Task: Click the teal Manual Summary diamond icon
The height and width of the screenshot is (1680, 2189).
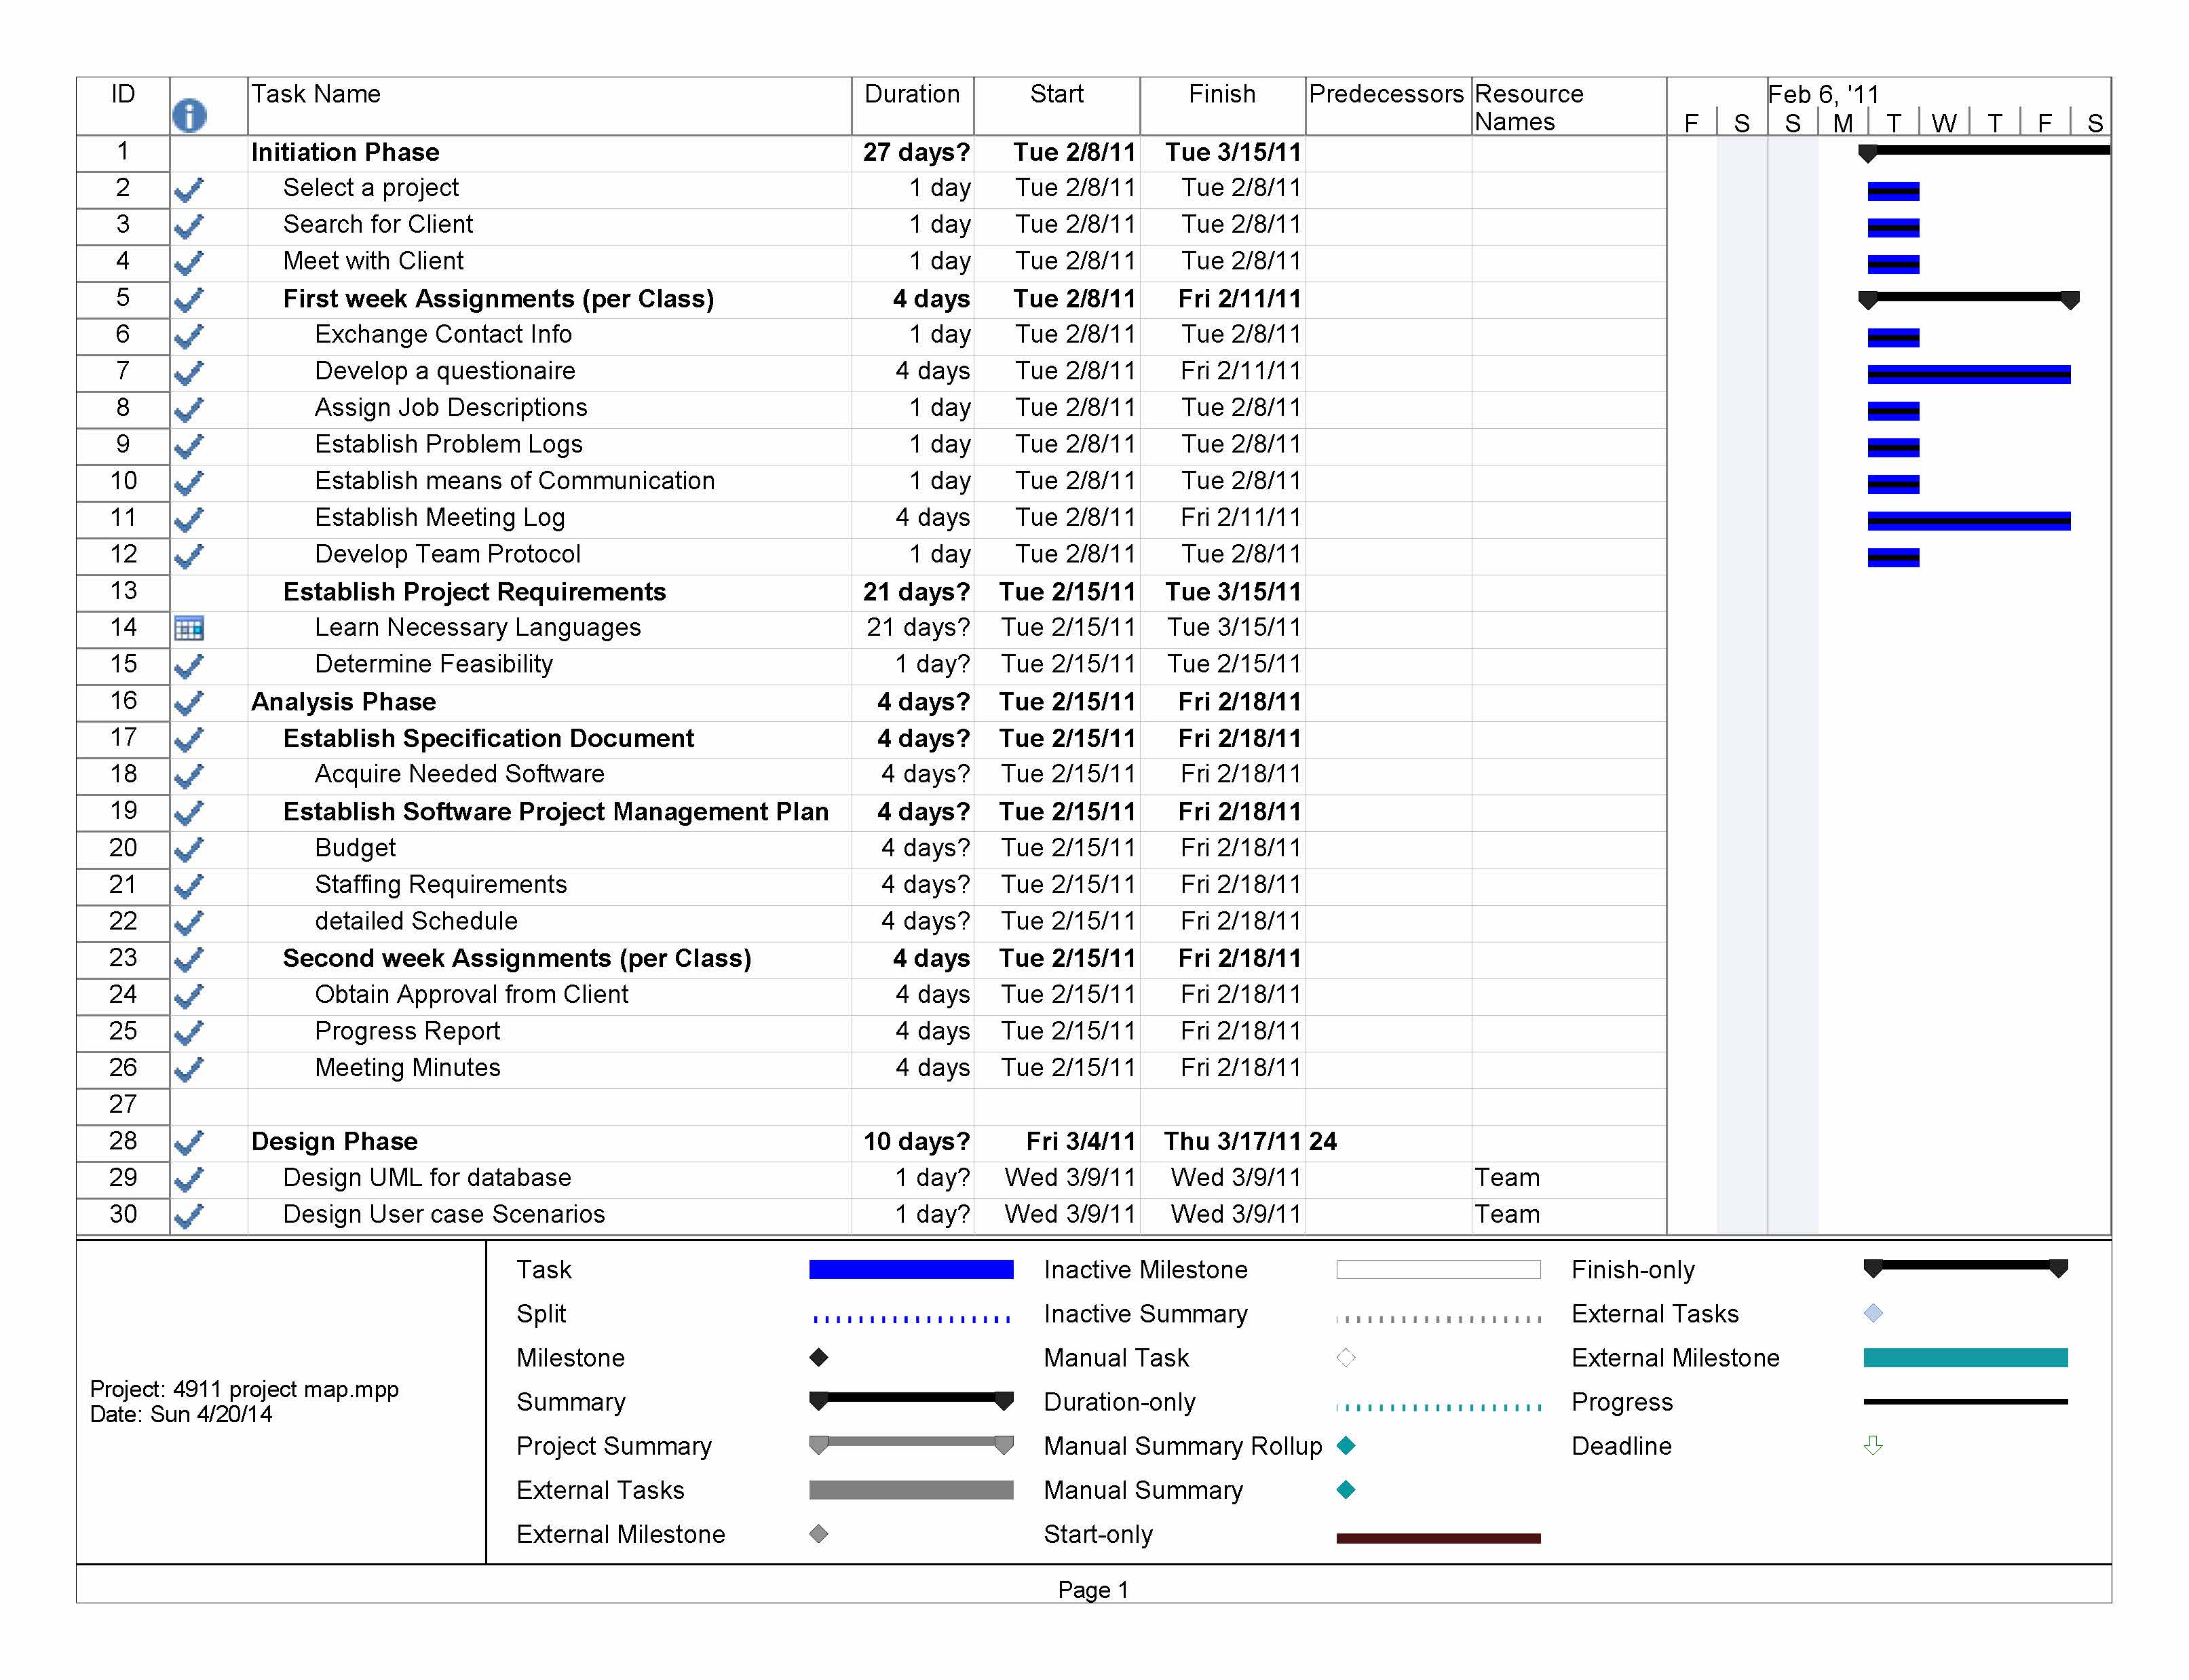Action: point(1346,1489)
